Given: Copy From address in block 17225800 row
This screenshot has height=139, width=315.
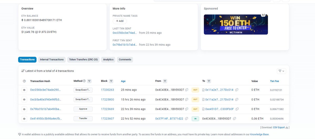Looking at the screenshot, I should coord(187,100).
